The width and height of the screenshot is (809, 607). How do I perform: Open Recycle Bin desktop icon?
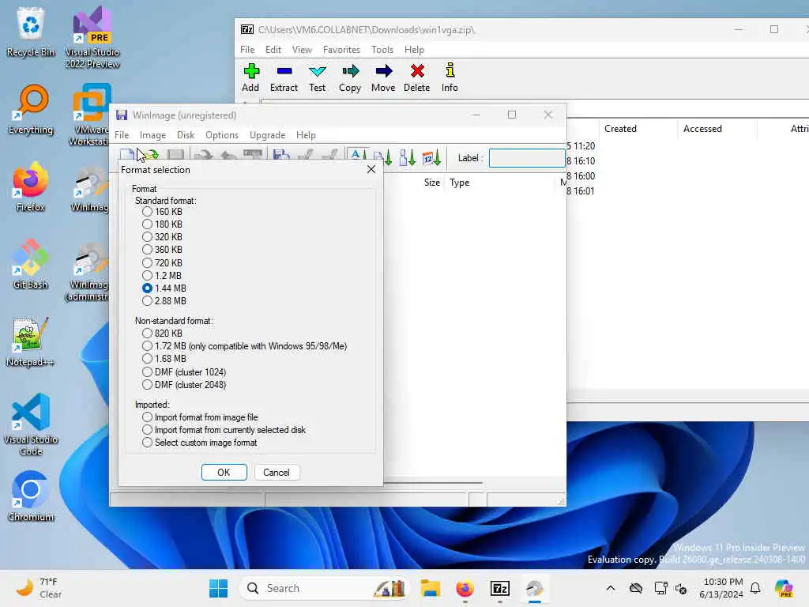31,32
